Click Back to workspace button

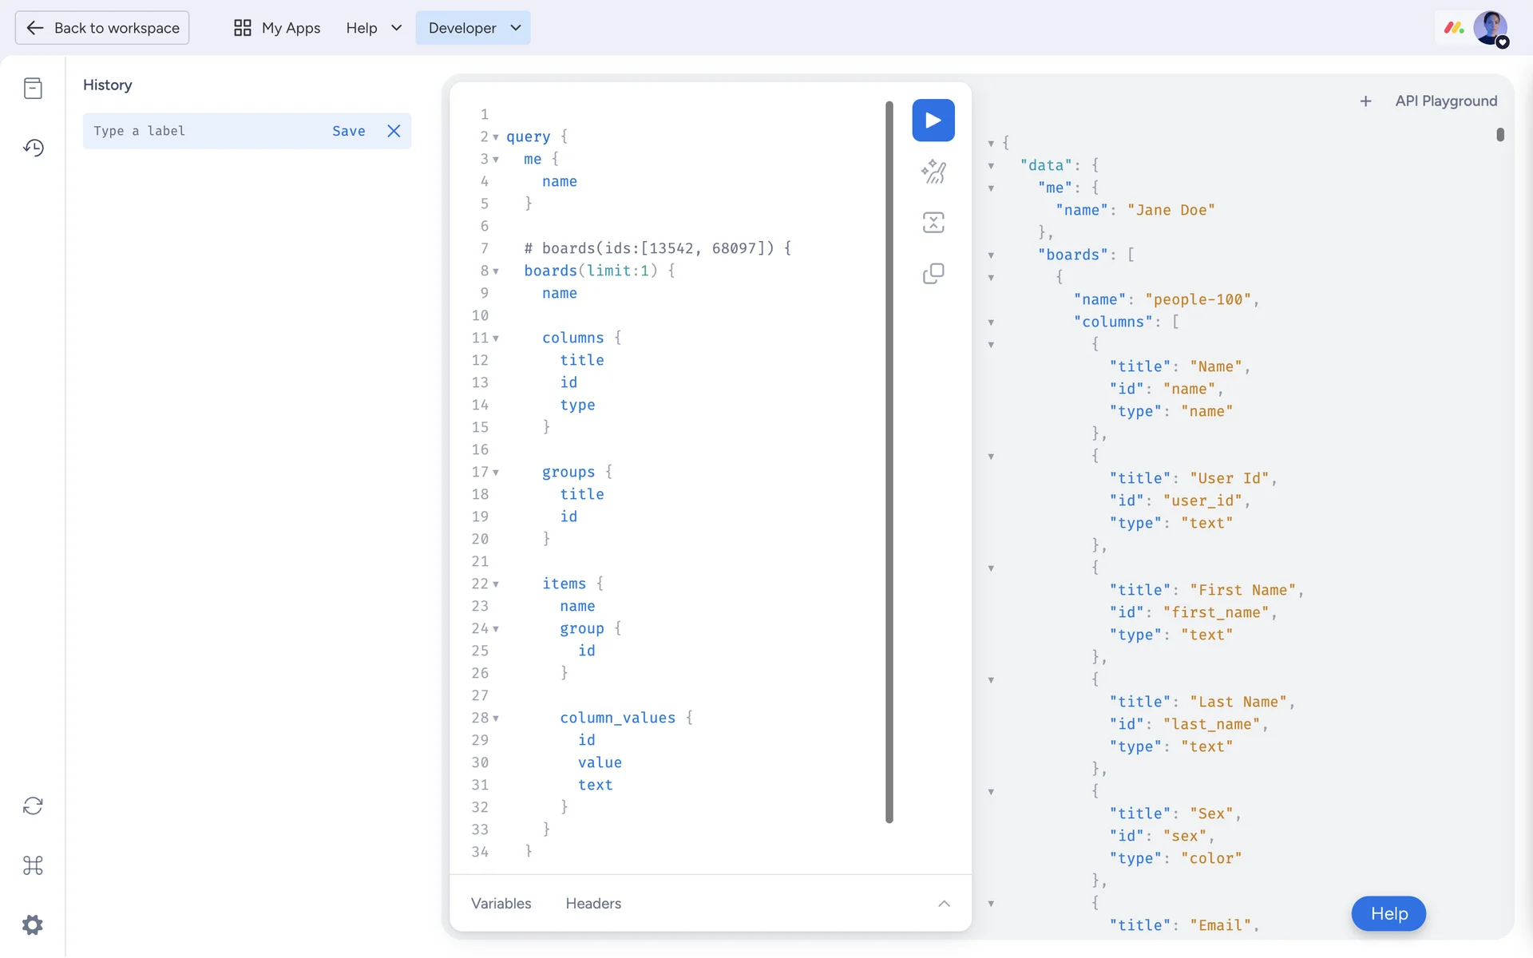click(x=102, y=28)
